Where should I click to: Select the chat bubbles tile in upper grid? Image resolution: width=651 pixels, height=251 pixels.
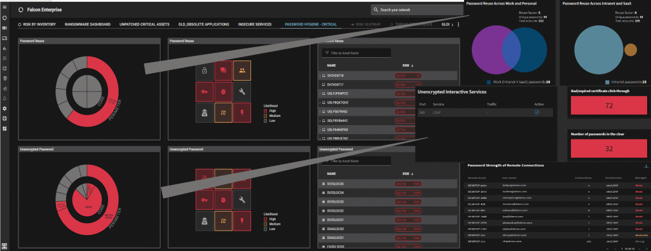pos(223,71)
